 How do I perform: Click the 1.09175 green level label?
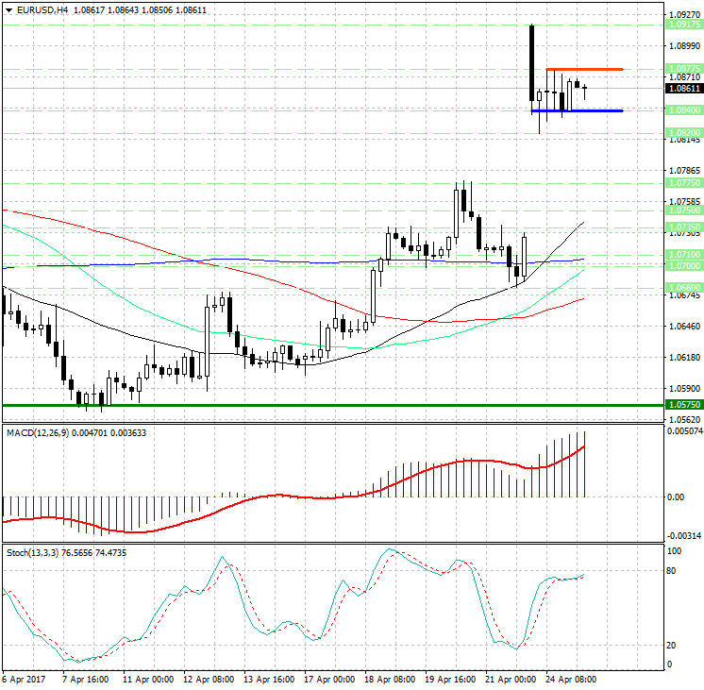(x=683, y=25)
